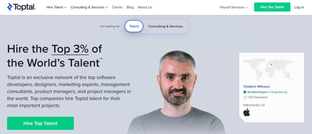Open the About Us menu item
312x134 pixels.
tap(145, 7)
